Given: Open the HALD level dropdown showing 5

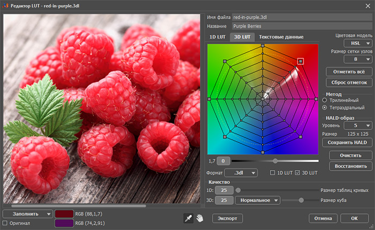Looking at the screenshot, I should click(x=358, y=125).
